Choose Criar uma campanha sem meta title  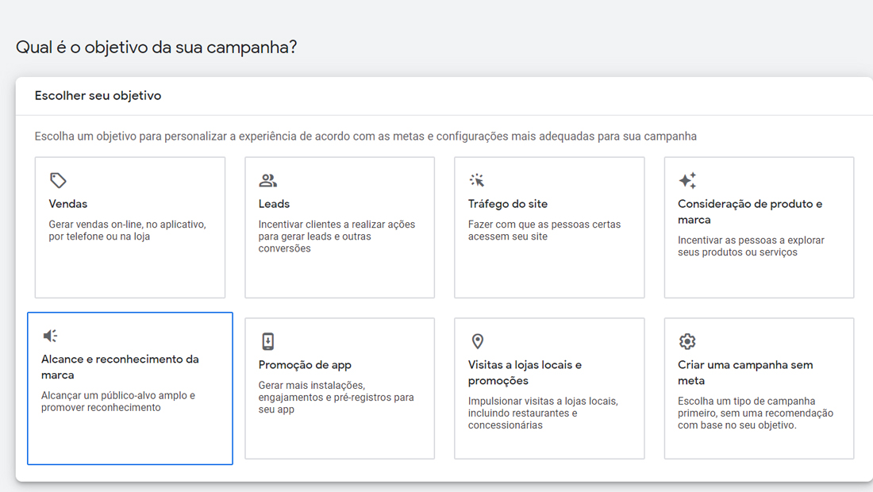pos(745,372)
